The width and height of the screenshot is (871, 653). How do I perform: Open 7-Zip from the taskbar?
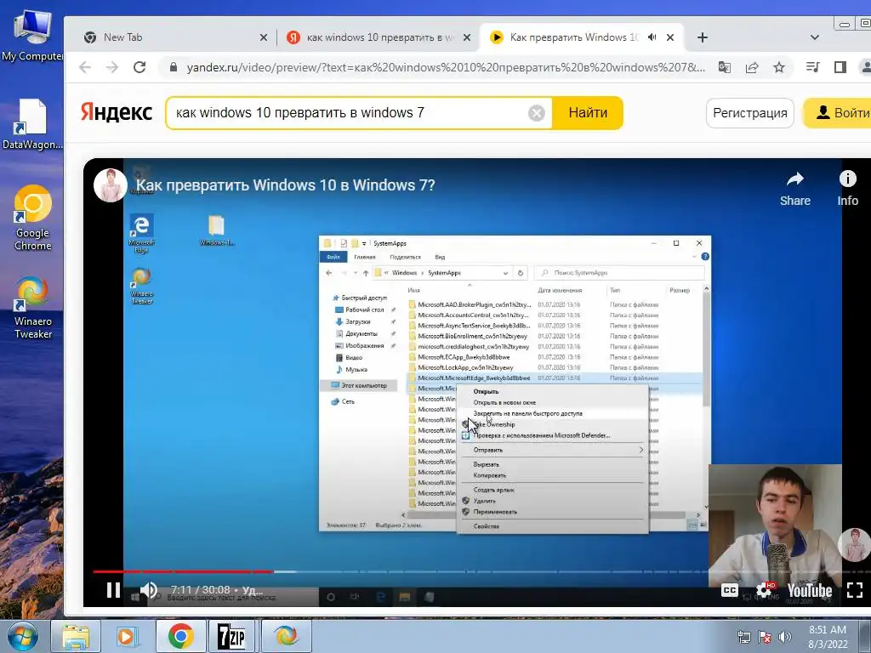click(x=231, y=636)
